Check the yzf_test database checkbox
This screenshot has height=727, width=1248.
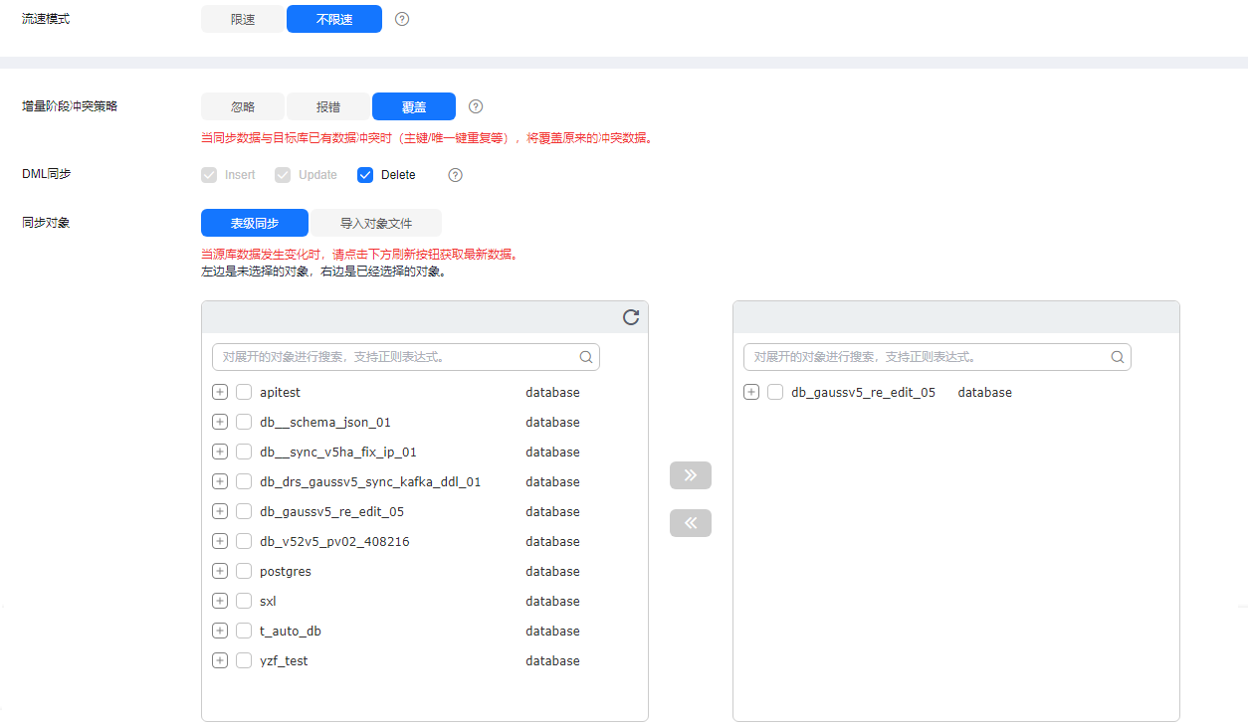[244, 660]
